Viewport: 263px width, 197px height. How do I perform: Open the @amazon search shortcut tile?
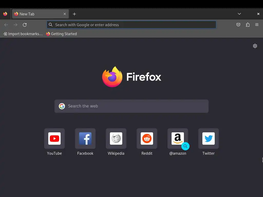pyautogui.click(x=178, y=139)
